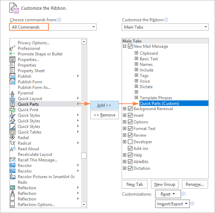The height and width of the screenshot is (213, 215).
Task: Uncheck the Background Removal checkbox
Action: [x=130, y=109]
